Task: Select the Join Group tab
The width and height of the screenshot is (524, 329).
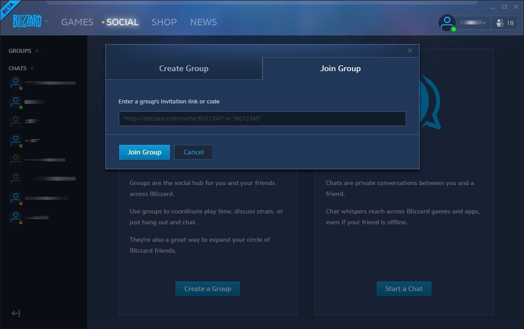Action: tap(340, 69)
